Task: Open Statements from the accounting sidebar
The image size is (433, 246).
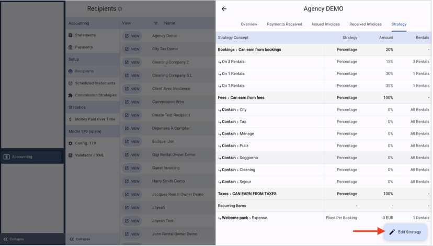Action: [x=85, y=35]
